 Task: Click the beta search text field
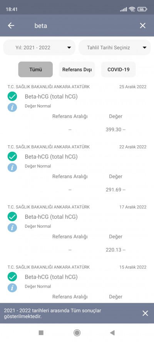[83, 26]
